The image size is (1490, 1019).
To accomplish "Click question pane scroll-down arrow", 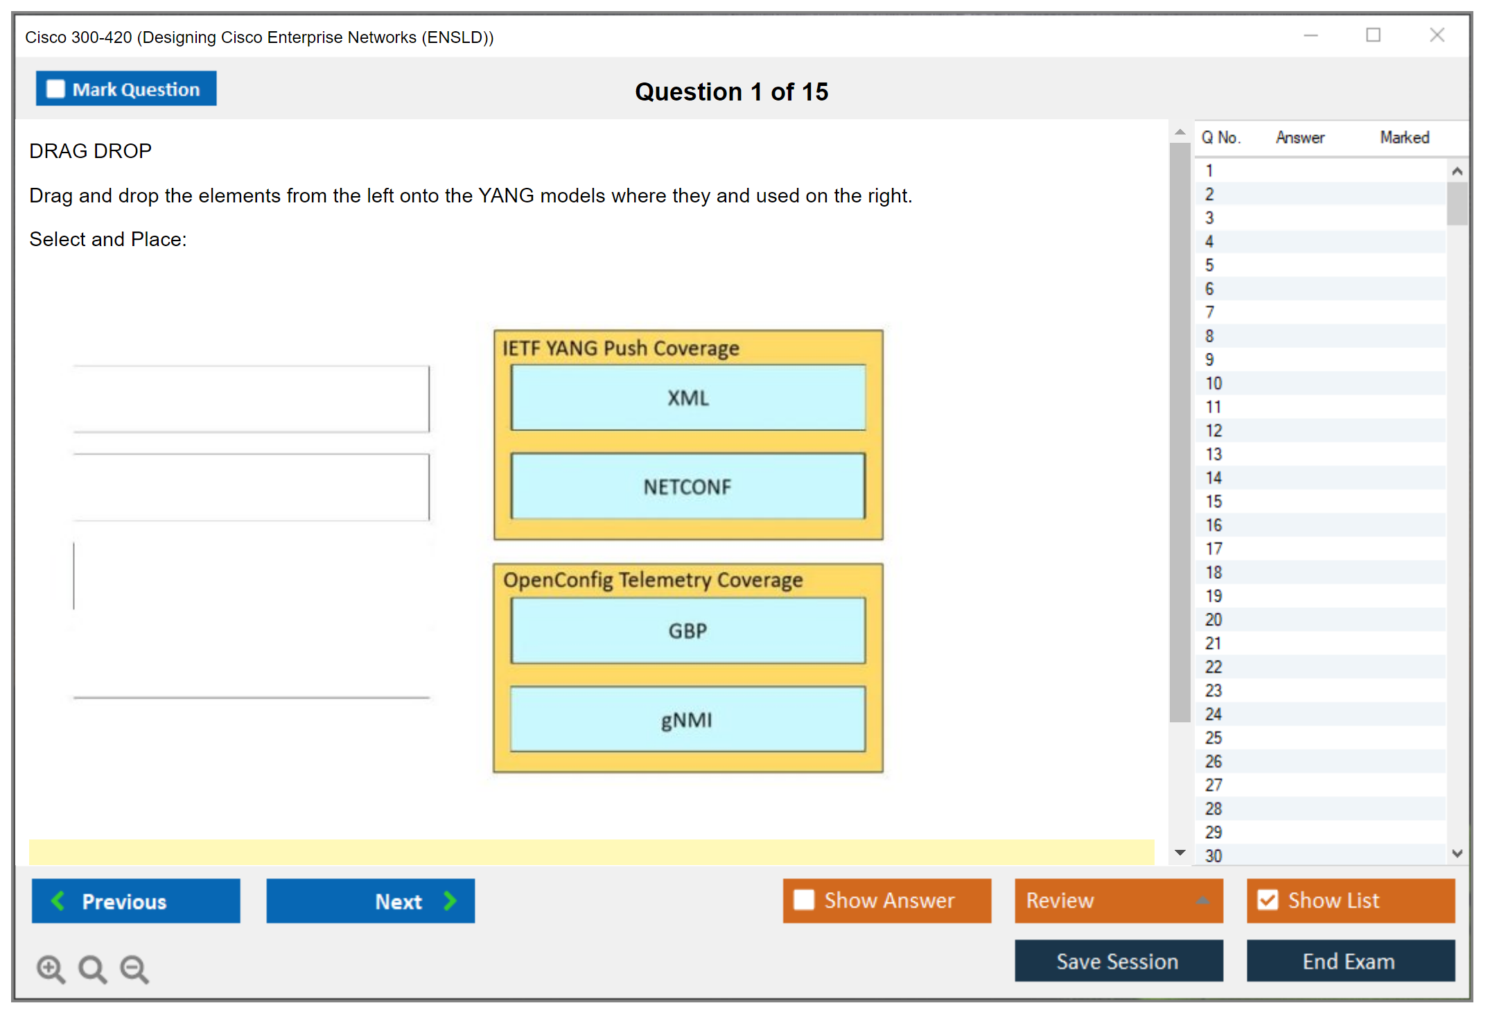I will pos(1180,853).
